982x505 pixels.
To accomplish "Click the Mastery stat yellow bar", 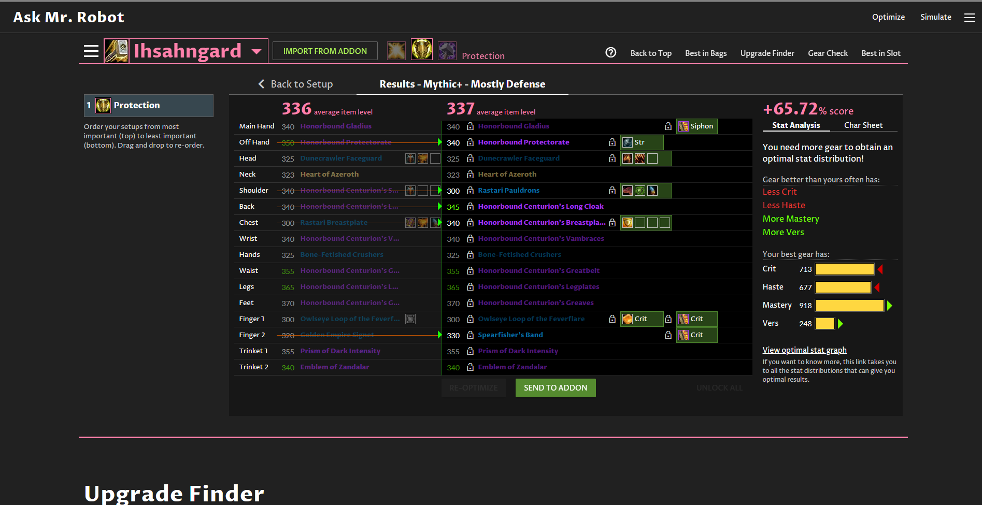I will (x=849, y=306).
